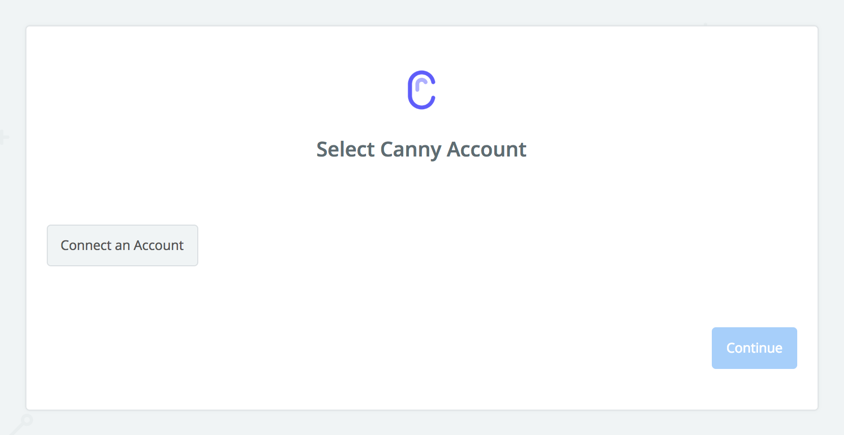Proceed with the Continue button

[754, 348]
